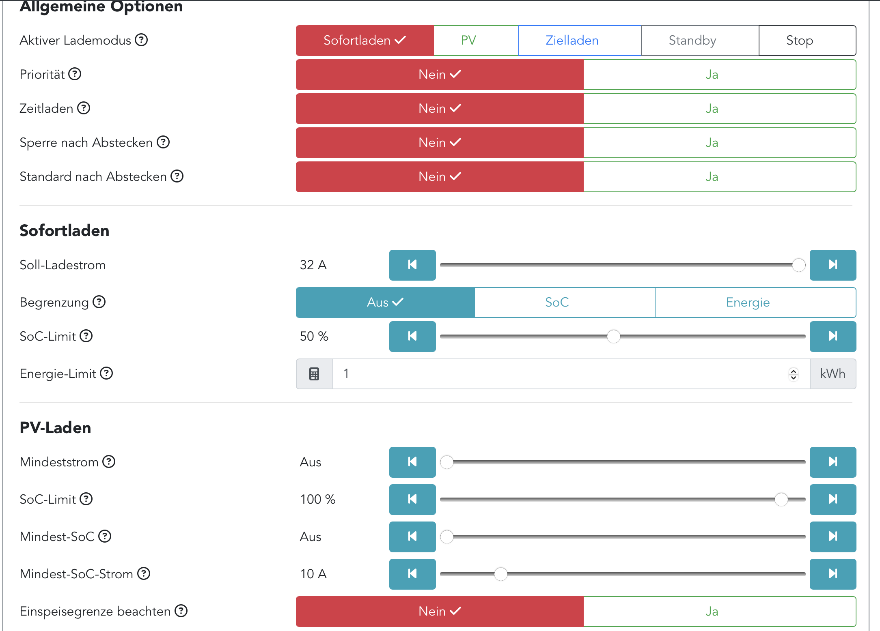Click calculator icon in Energie-Limit field

pos(314,373)
